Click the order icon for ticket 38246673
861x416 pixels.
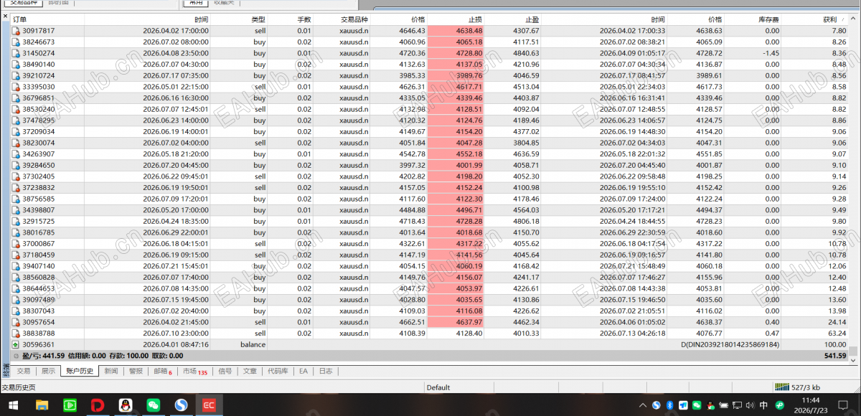click(17, 42)
